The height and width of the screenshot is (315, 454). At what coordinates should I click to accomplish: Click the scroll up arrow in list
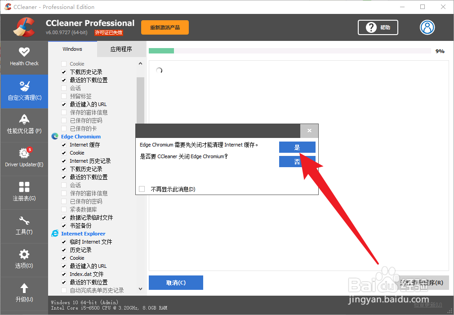pos(140,63)
